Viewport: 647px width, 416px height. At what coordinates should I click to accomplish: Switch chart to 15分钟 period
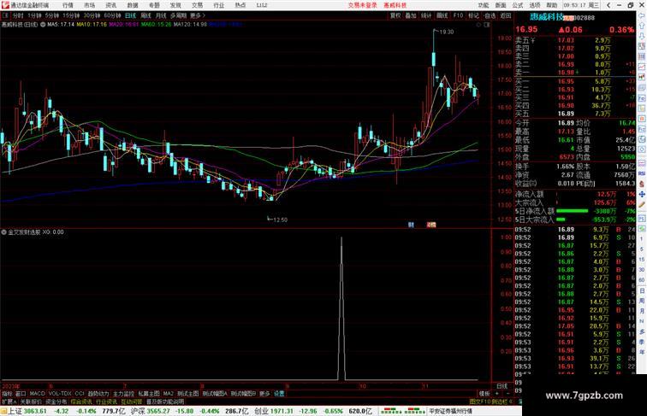[71, 15]
